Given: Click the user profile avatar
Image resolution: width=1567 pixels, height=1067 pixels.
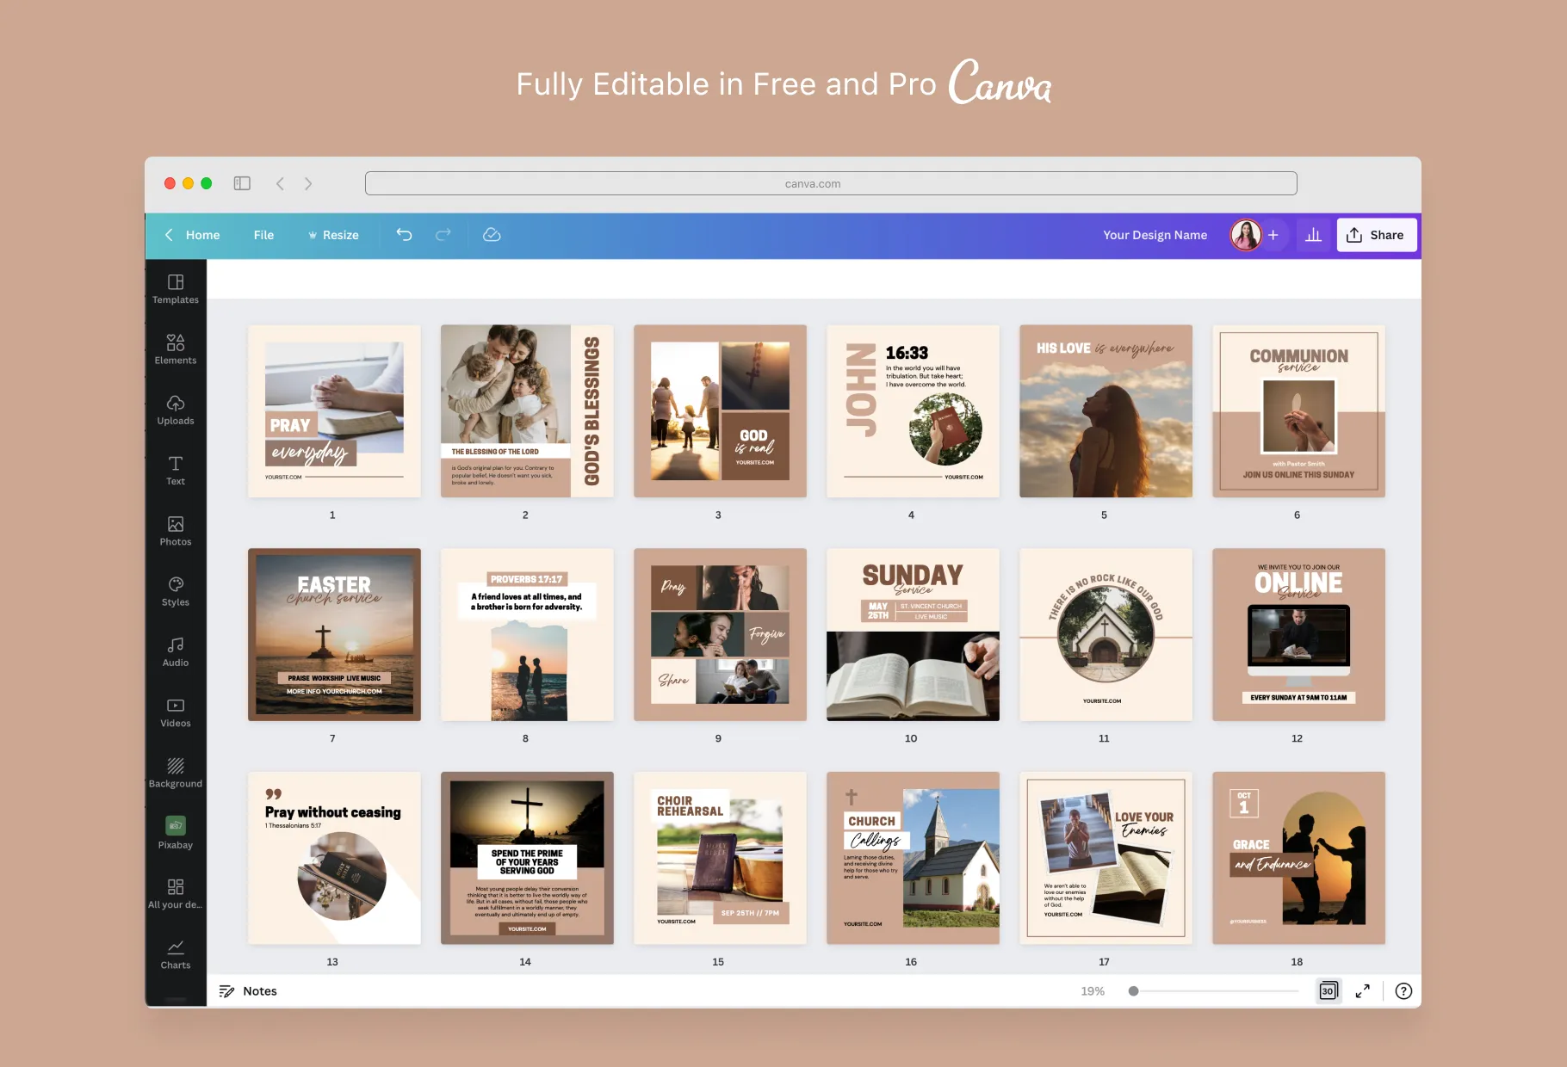Looking at the screenshot, I should point(1246,235).
